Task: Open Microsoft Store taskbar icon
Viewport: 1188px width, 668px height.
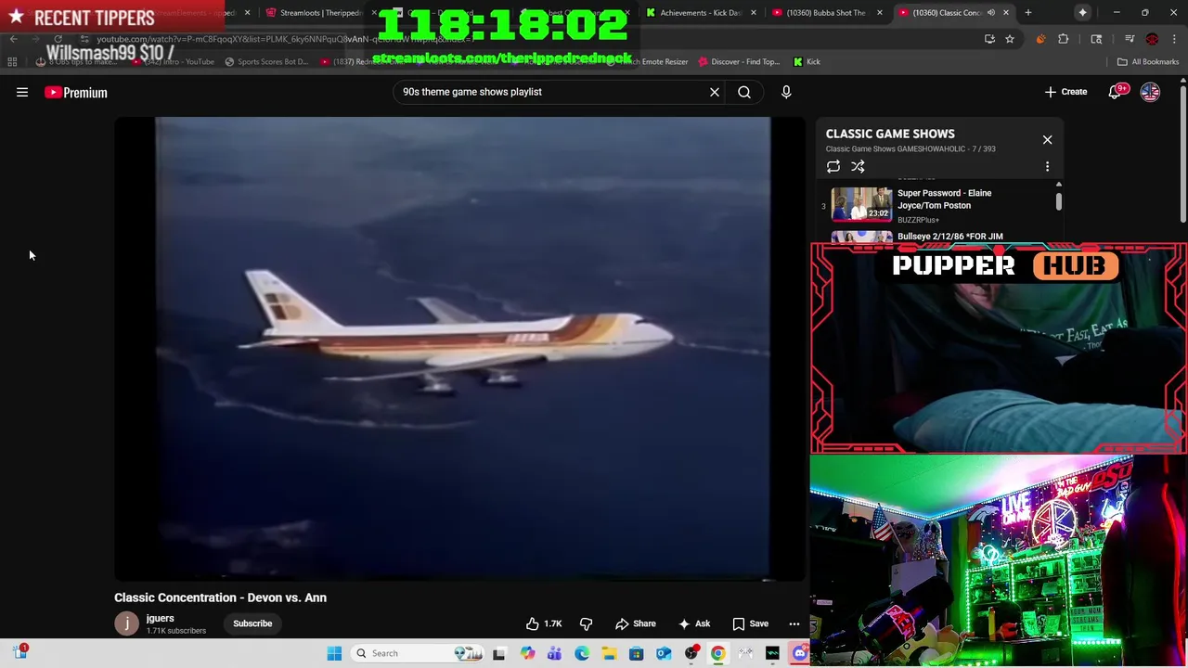Action: (x=636, y=653)
